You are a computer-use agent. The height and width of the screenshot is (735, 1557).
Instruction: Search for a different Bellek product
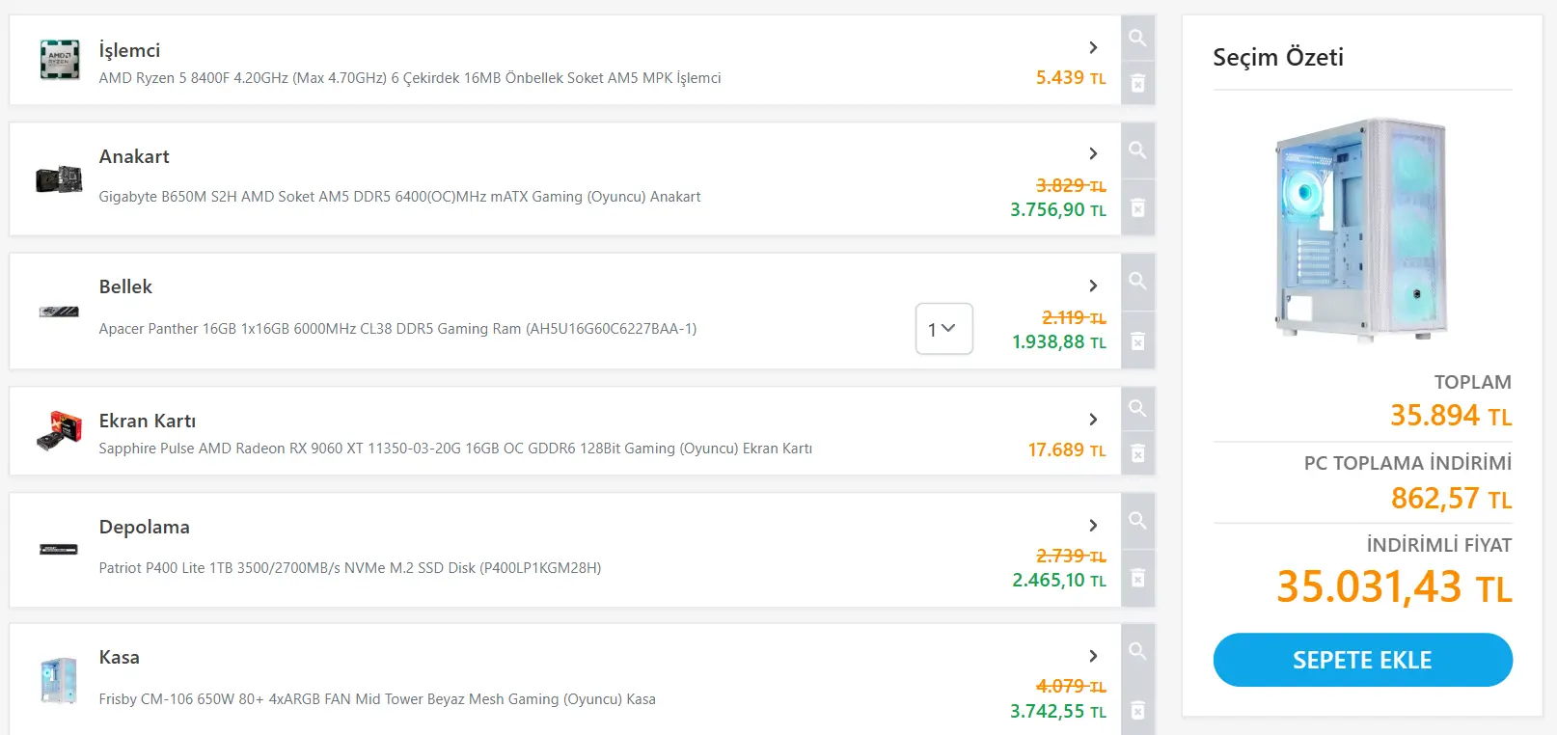pyautogui.click(x=1138, y=282)
